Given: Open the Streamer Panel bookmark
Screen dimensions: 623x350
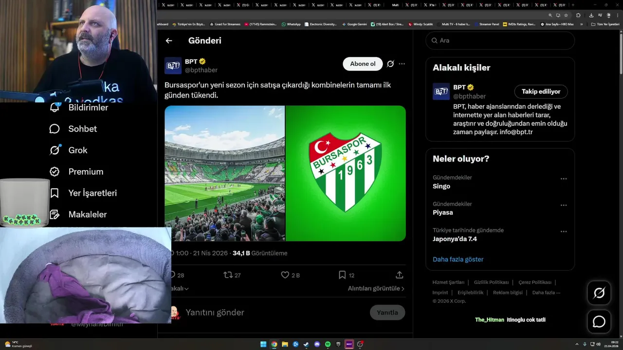Looking at the screenshot, I should (487, 24).
